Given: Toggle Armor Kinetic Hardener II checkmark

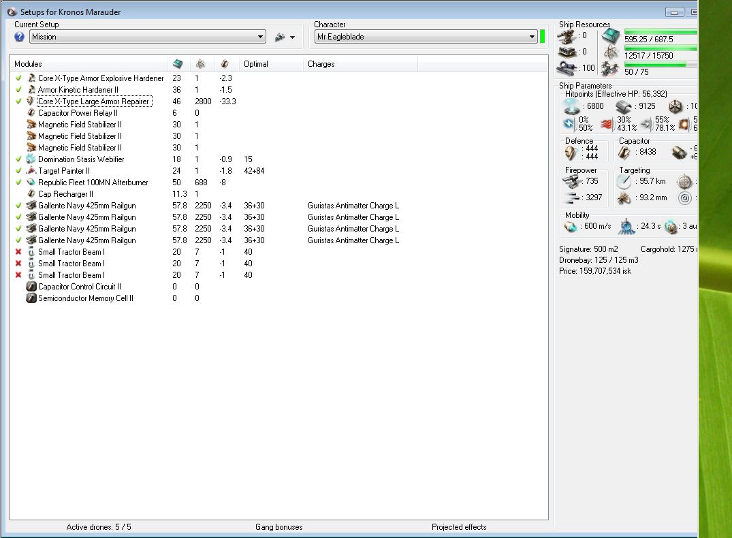Looking at the screenshot, I should (18, 90).
